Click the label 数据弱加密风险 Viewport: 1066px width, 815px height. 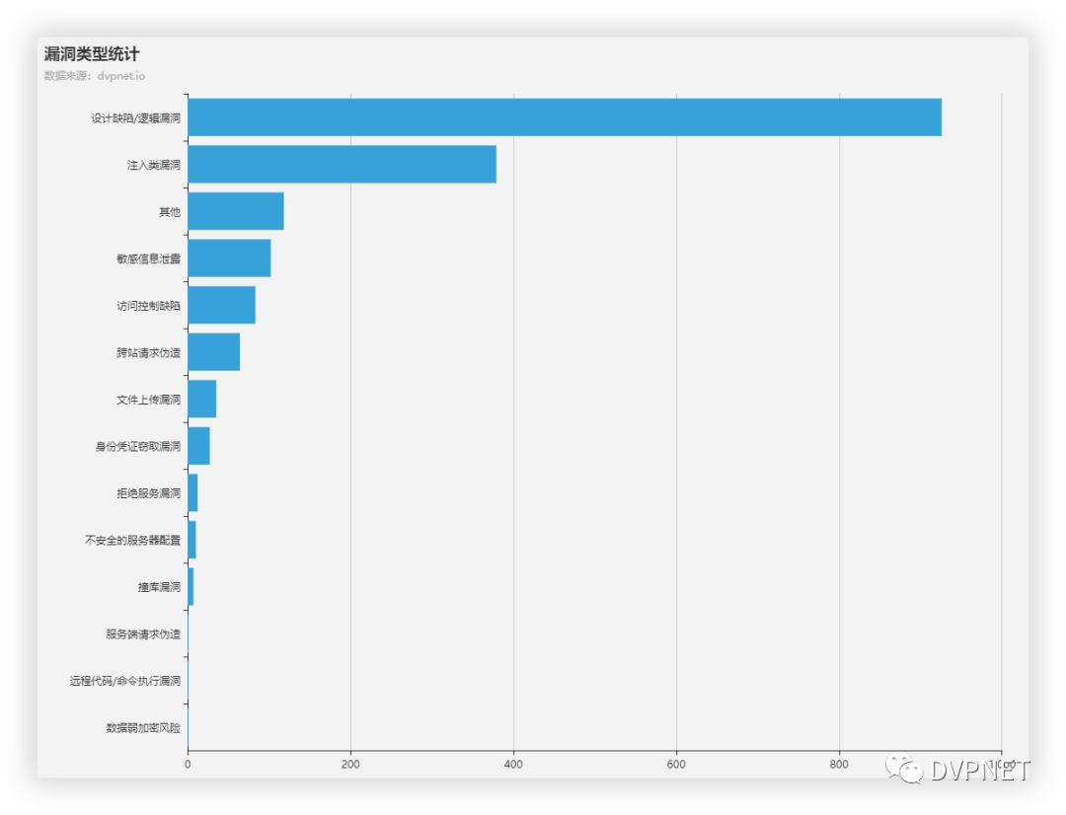pos(143,728)
